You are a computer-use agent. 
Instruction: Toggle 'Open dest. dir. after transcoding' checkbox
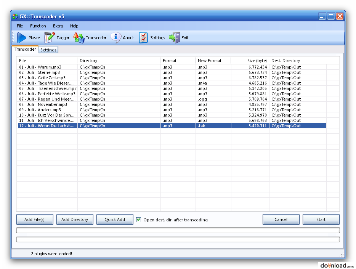pyautogui.click(x=138, y=219)
